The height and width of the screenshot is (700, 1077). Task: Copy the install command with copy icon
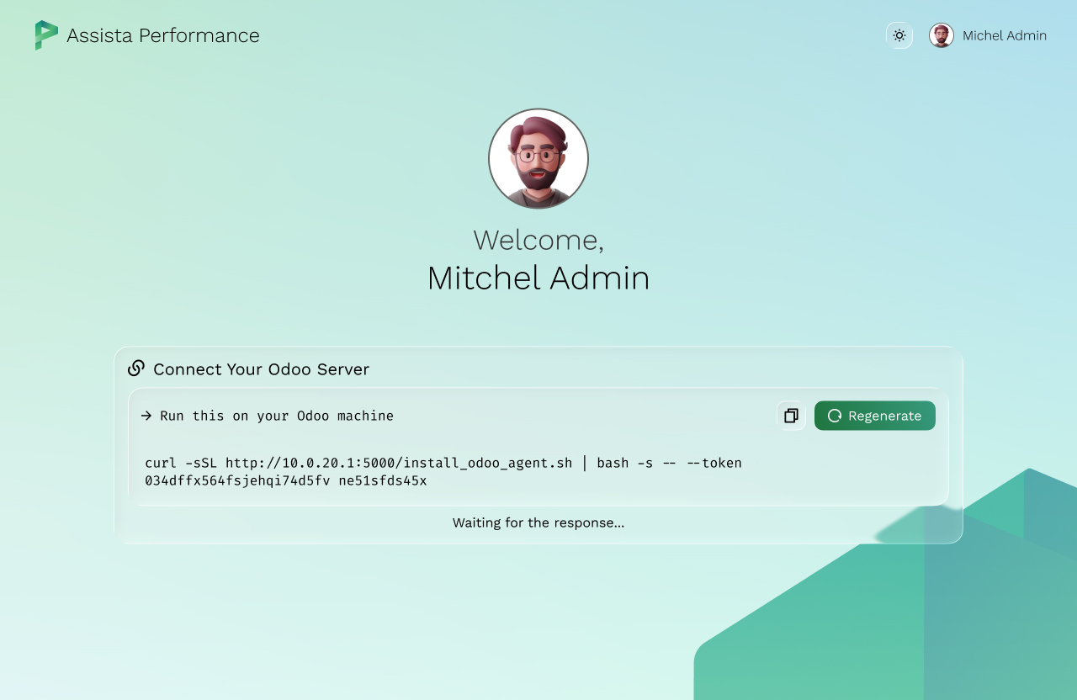point(791,416)
